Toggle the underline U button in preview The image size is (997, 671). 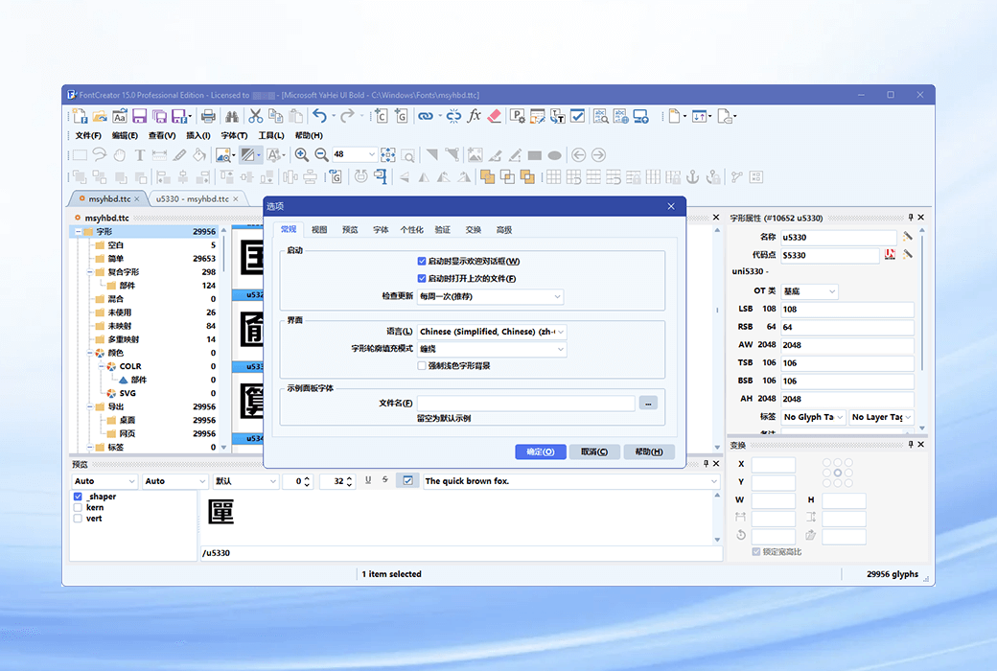point(368,480)
